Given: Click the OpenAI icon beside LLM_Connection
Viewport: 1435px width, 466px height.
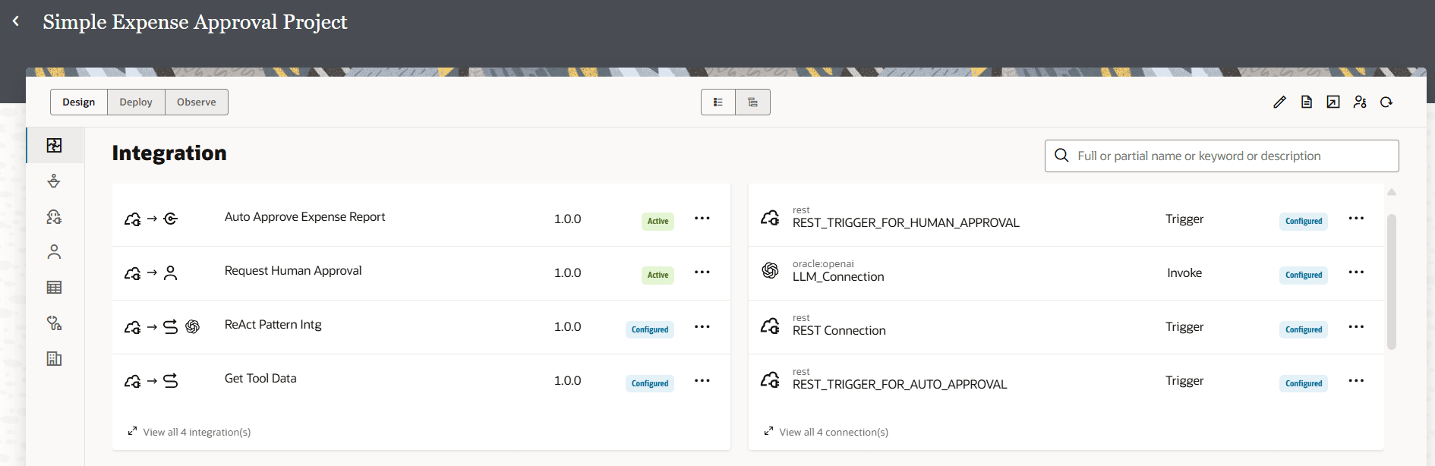Looking at the screenshot, I should (x=770, y=271).
